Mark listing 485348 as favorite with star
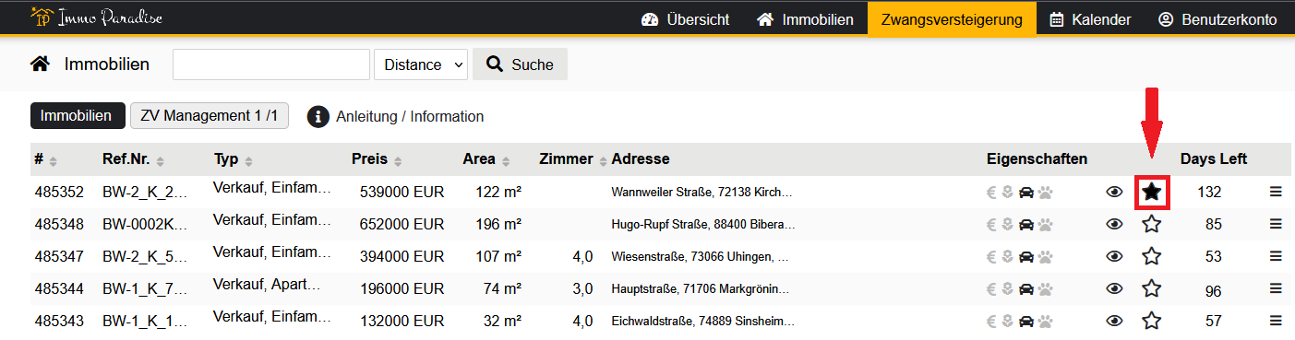This screenshot has height=340, width=1295. pos(1151,224)
